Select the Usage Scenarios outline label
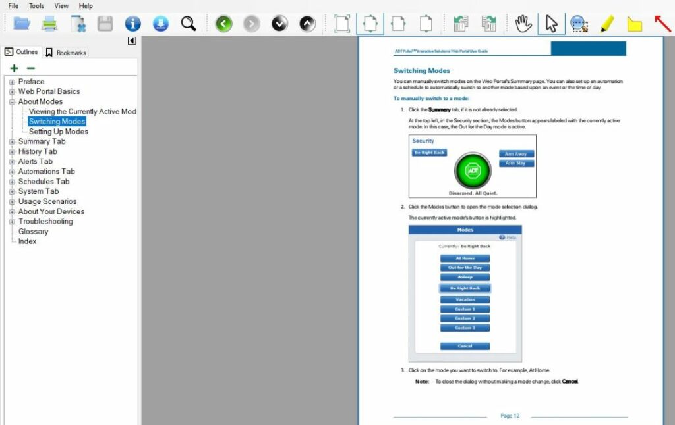Viewport: 675px width, 425px height. [47, 201]
